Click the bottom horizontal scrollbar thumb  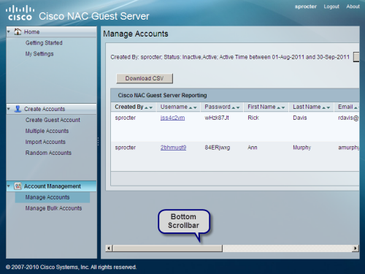pos(167,248)
